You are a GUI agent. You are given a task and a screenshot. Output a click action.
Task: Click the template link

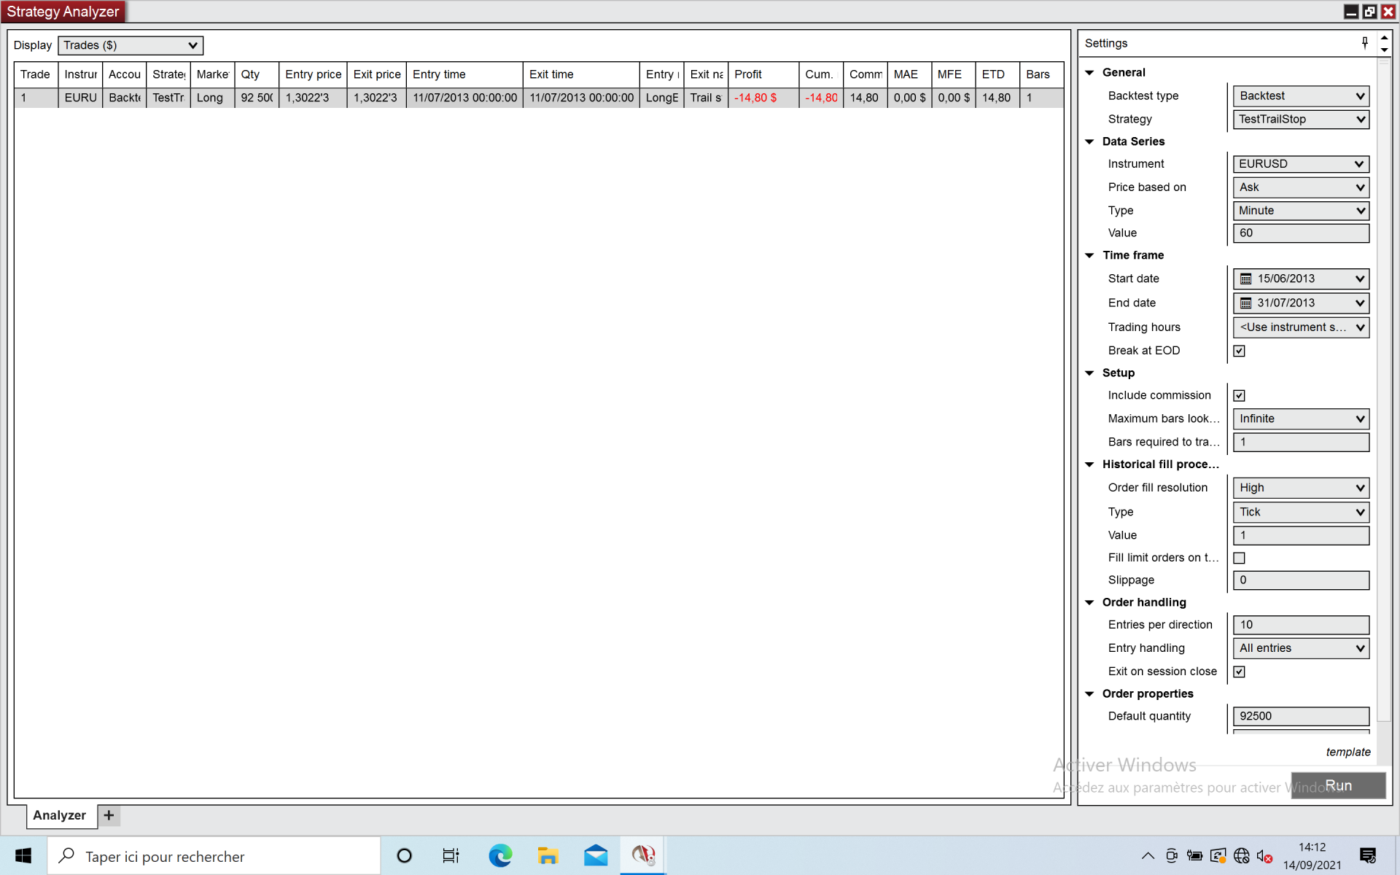point(1347,752)
